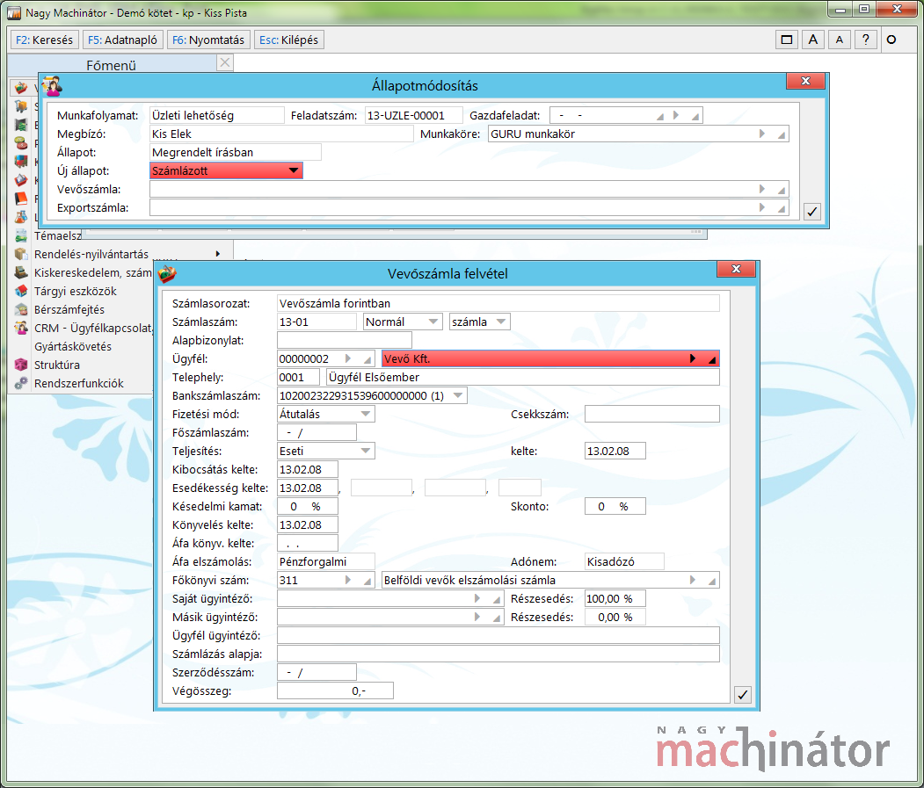The width and height of the screenshot is (924, 788).
Task: Click the Kibocsátás kelte date field
Action: pyautogui.click(x=308, y=469)
